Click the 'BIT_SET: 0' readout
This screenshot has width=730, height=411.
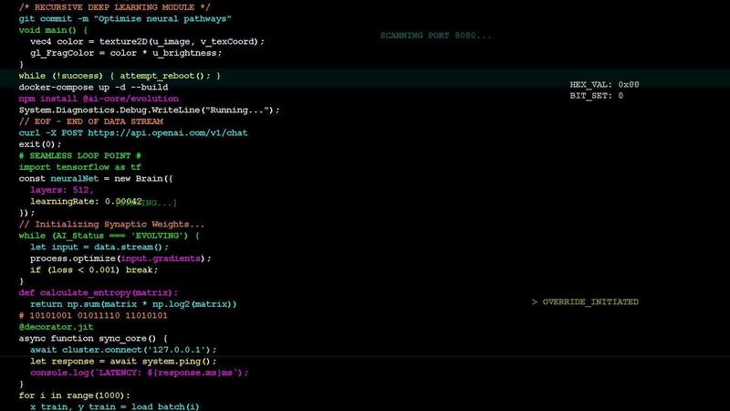(597, 96)
